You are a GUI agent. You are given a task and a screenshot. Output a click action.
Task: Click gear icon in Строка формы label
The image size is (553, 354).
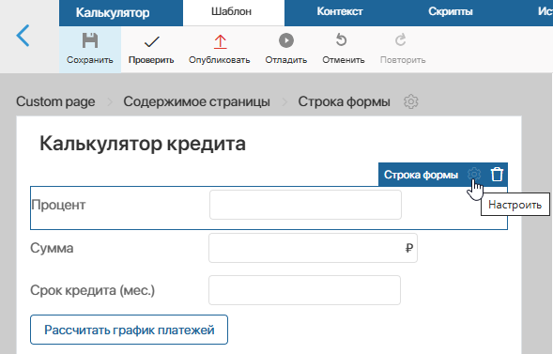(x=474, y=174)
